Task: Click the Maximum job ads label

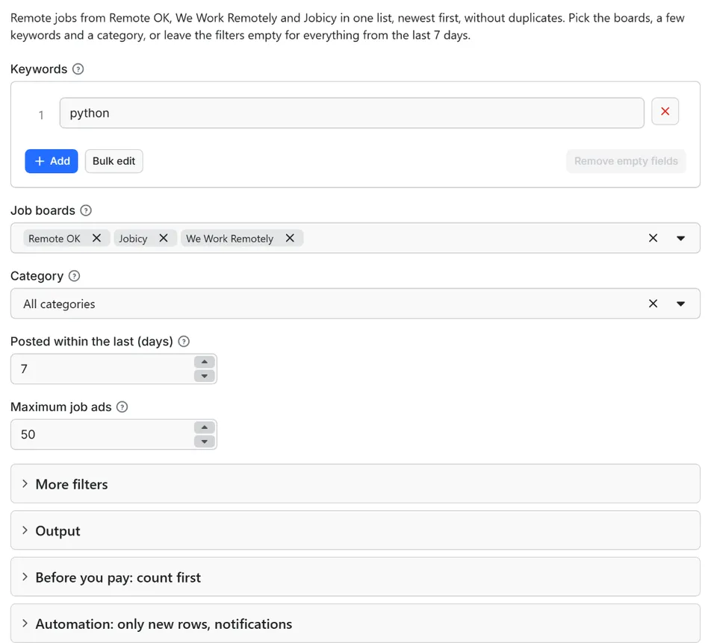Action: (x=60, y=407)
